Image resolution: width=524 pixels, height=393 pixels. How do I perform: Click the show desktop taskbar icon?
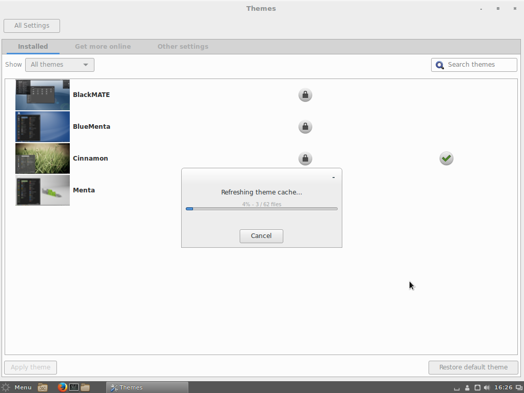[43, 387]
